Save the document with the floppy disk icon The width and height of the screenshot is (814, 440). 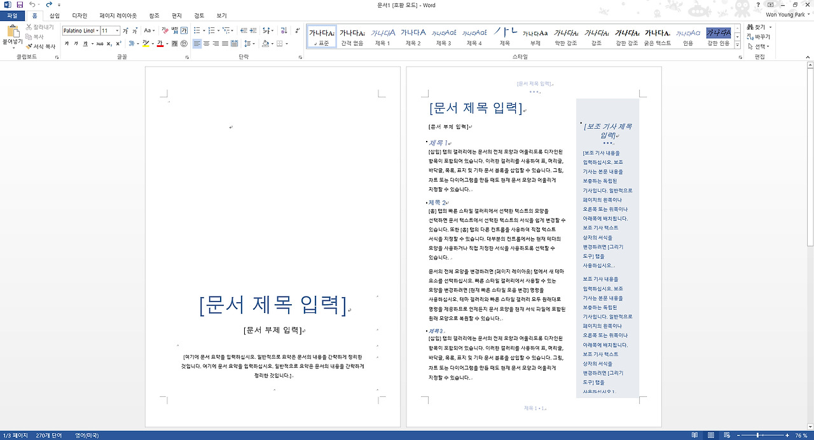coord(20,4)
